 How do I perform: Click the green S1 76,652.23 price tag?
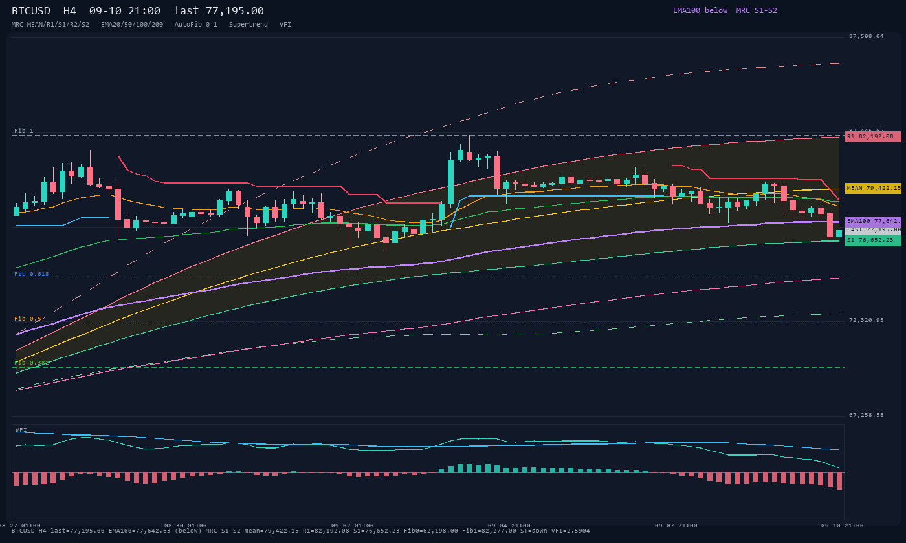click(873, 240)
